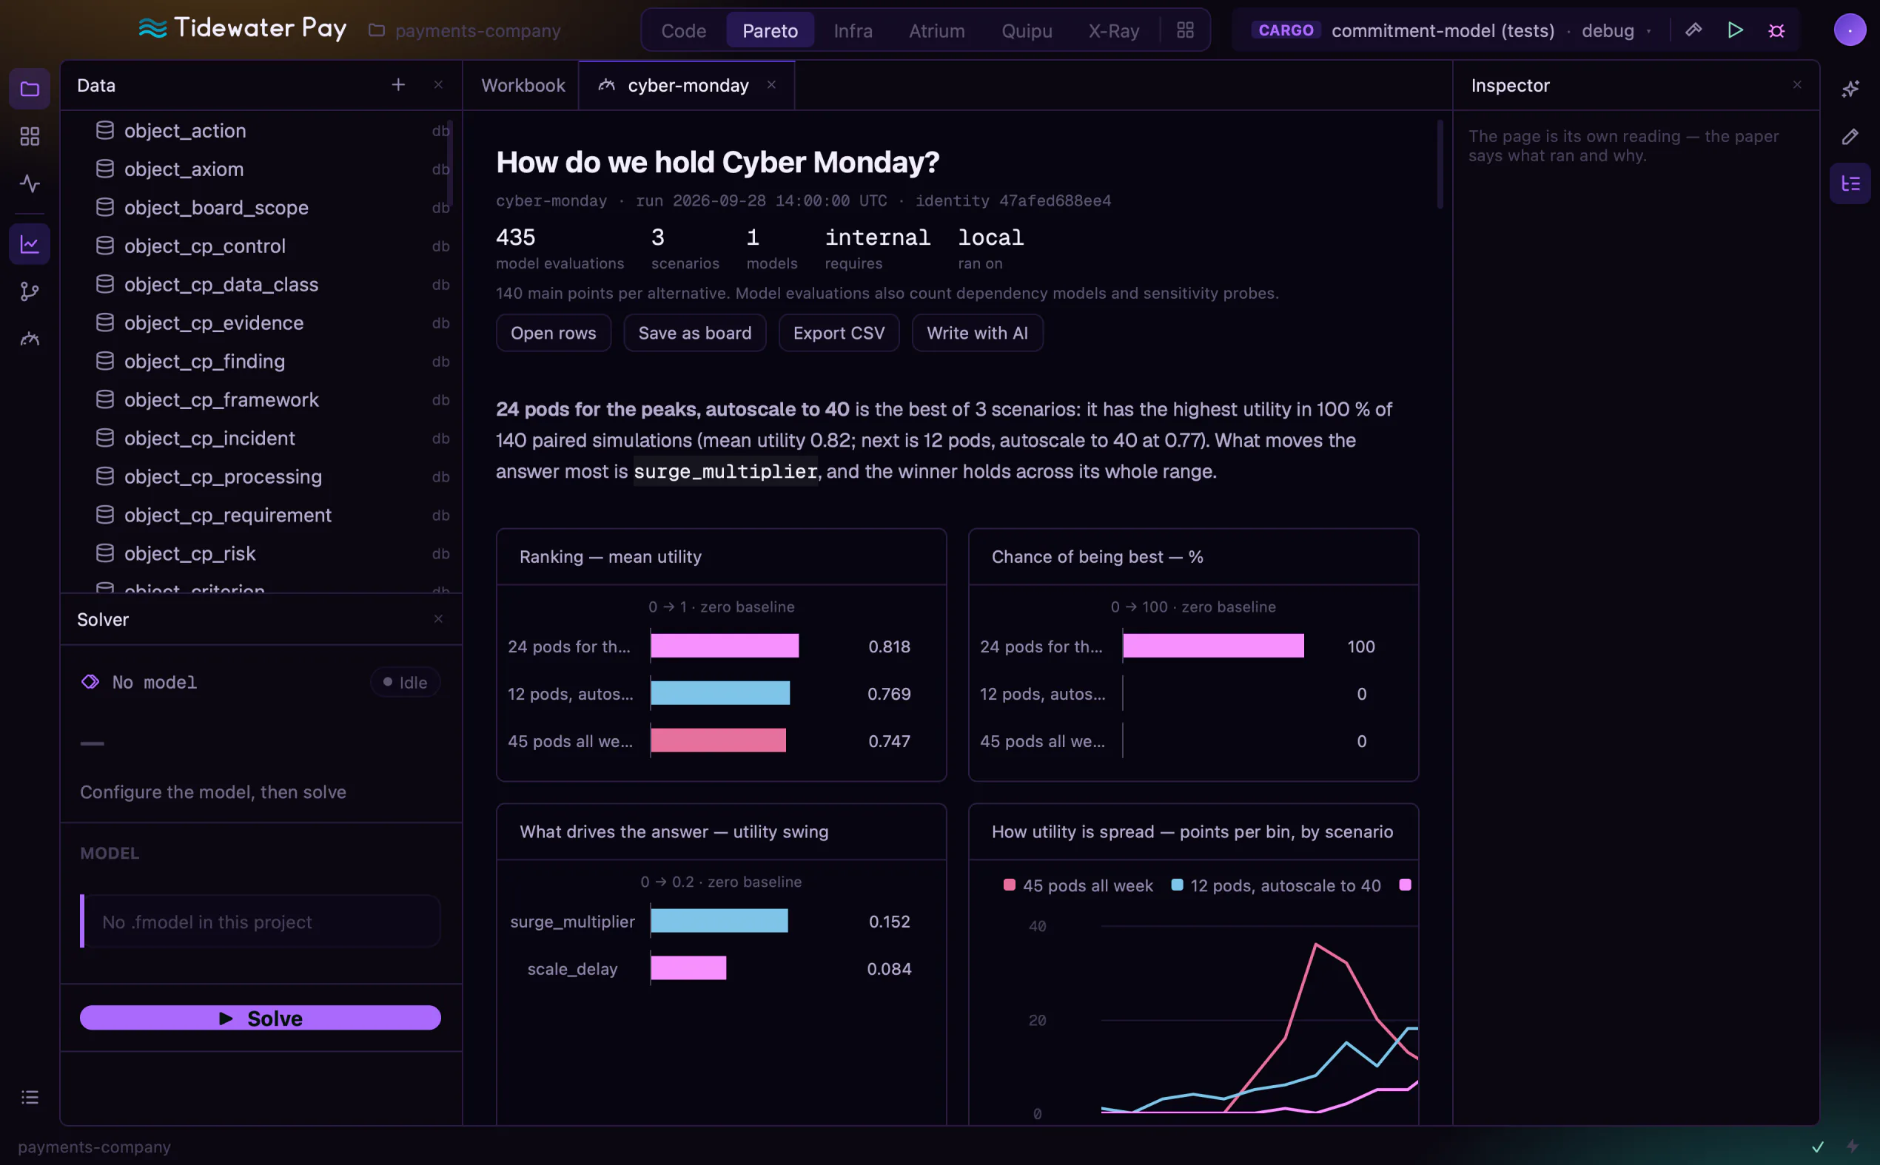Select object_cp_requirement in Data list
Image resolution: width=1880 pixels, height=1165 pixels.
261,516
